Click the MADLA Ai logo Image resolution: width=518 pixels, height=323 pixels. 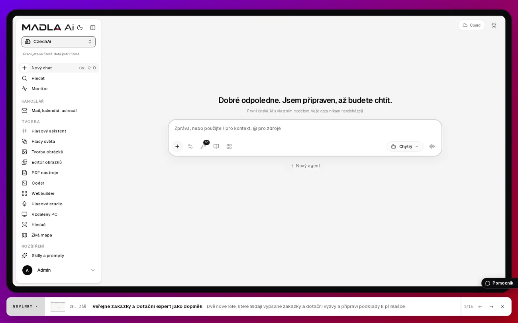tap(48, 27)
